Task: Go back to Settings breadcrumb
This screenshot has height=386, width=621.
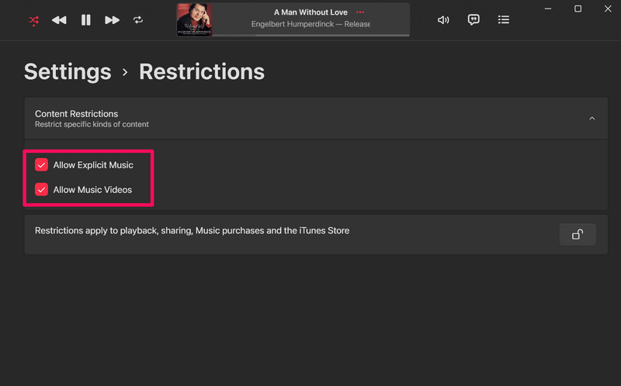Action: tap(68, 72)
